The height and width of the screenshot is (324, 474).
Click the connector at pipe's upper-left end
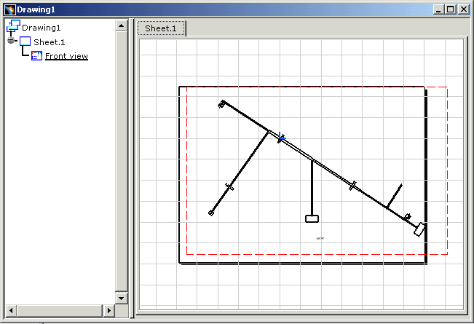coord(222,104)
